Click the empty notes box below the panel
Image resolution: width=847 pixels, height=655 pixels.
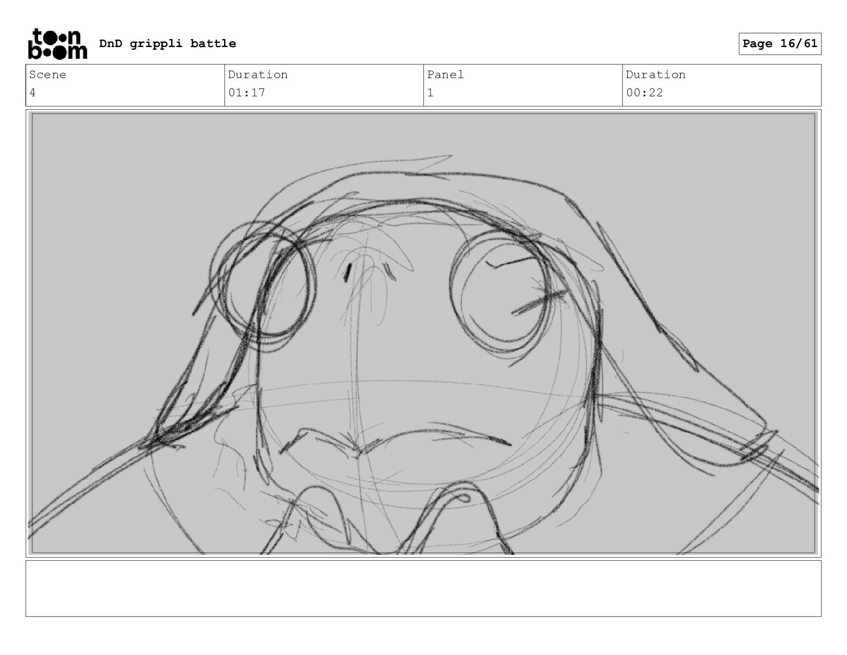(x=423, y=589)
